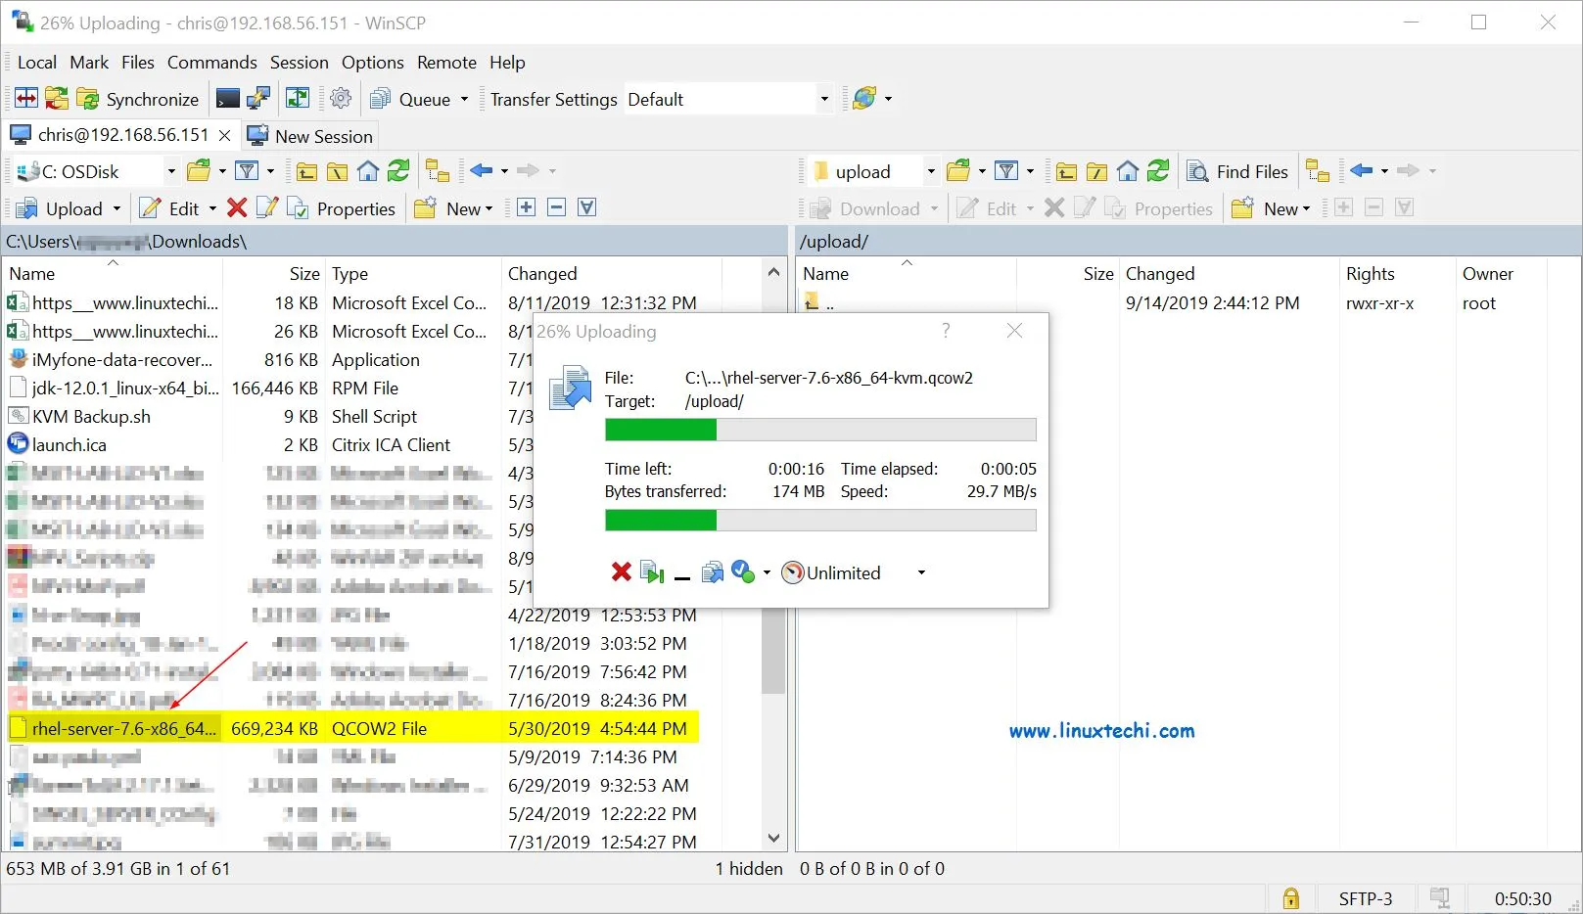Click the Find Files button
1583x914 pixels.
1238,171
